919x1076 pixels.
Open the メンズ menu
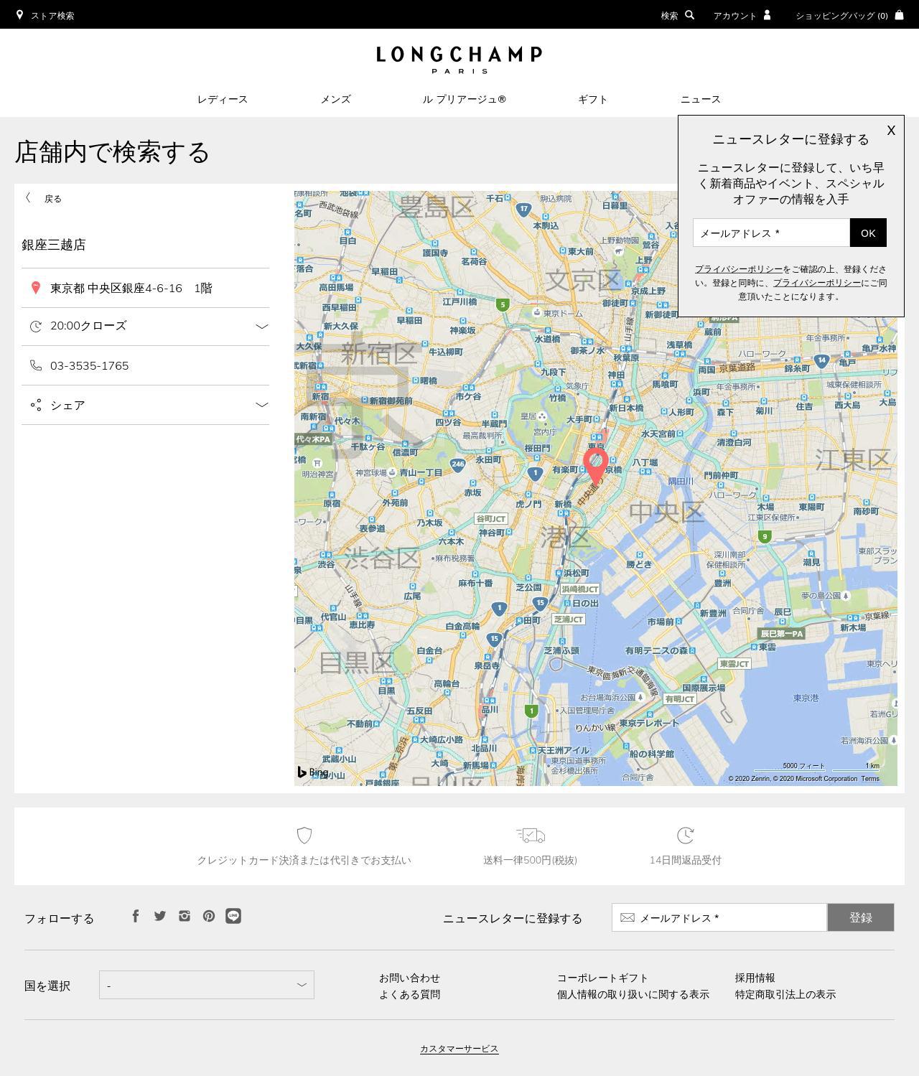[335, 99]
